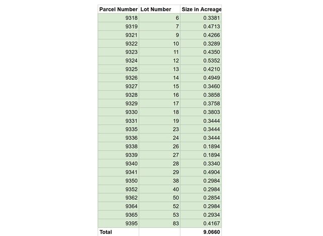Select the lot number 52 cell
This screenshot has width=323, height=236.
[x=159, y=206]
